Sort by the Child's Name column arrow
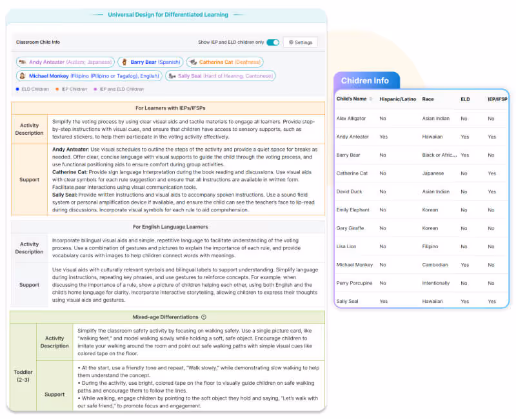Image resolution: width=516 pixels, height=419 pixels. coord(371,99)
